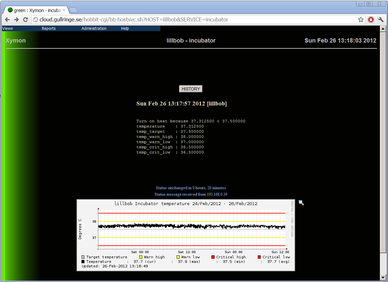Click the red Critical high legend swatch
This screenshot has height=282, width=388.
[213, 257]
